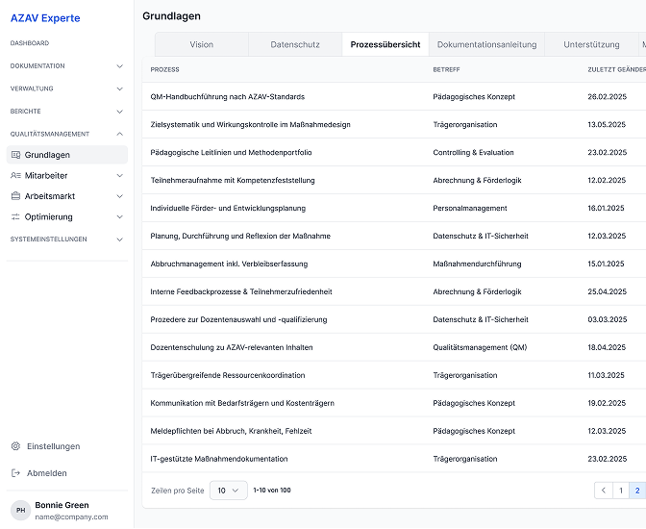Expand the Arbeitsmarkt submenu chevron

(x=120, y=196)
